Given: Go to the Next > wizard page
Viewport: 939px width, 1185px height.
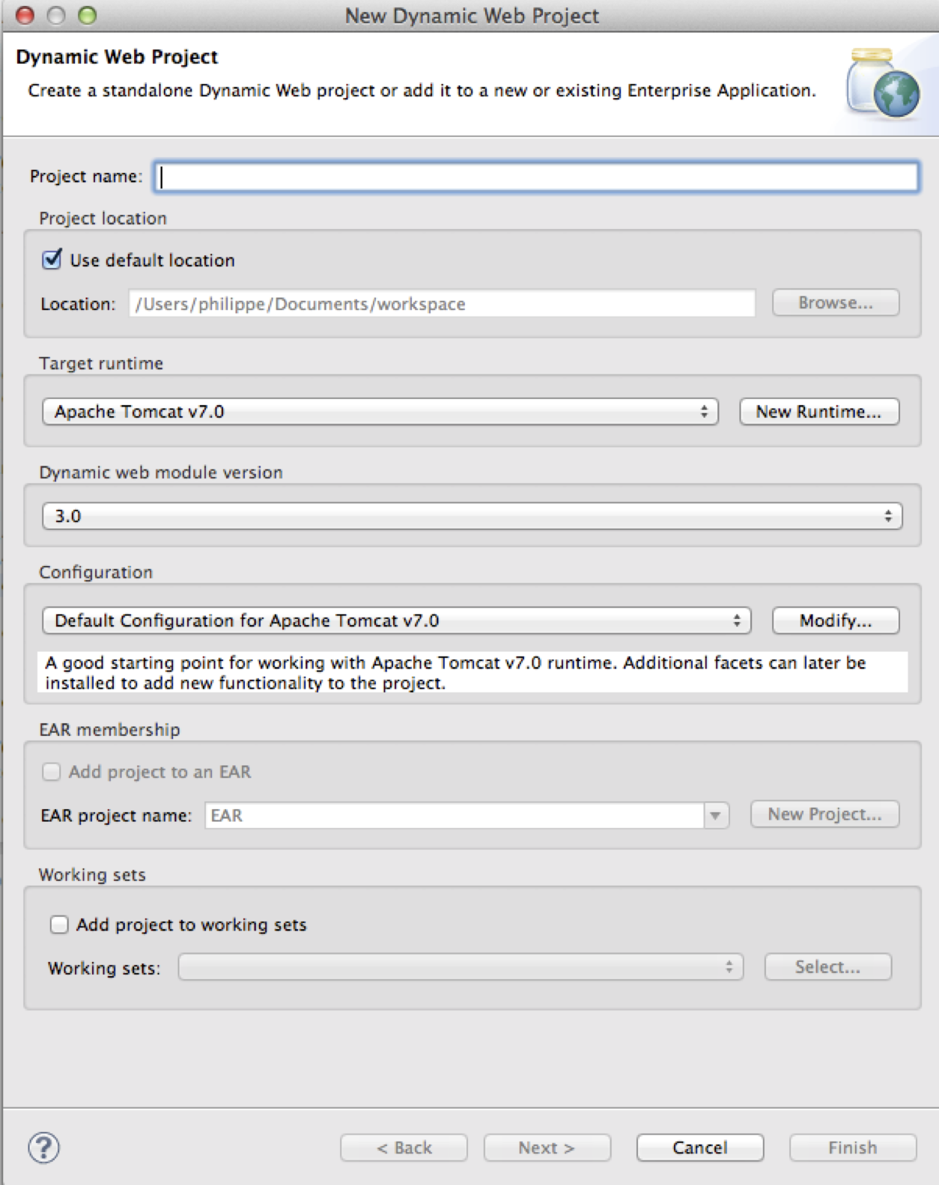Looking at the screenshot, I should (547, 1148).
